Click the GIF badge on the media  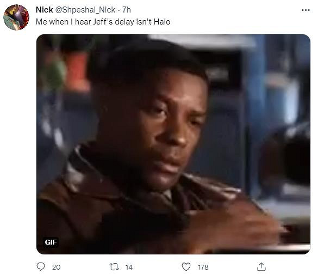51,242
